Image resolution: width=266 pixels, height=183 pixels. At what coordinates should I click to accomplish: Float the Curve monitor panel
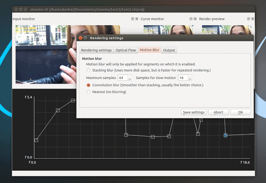191,19
